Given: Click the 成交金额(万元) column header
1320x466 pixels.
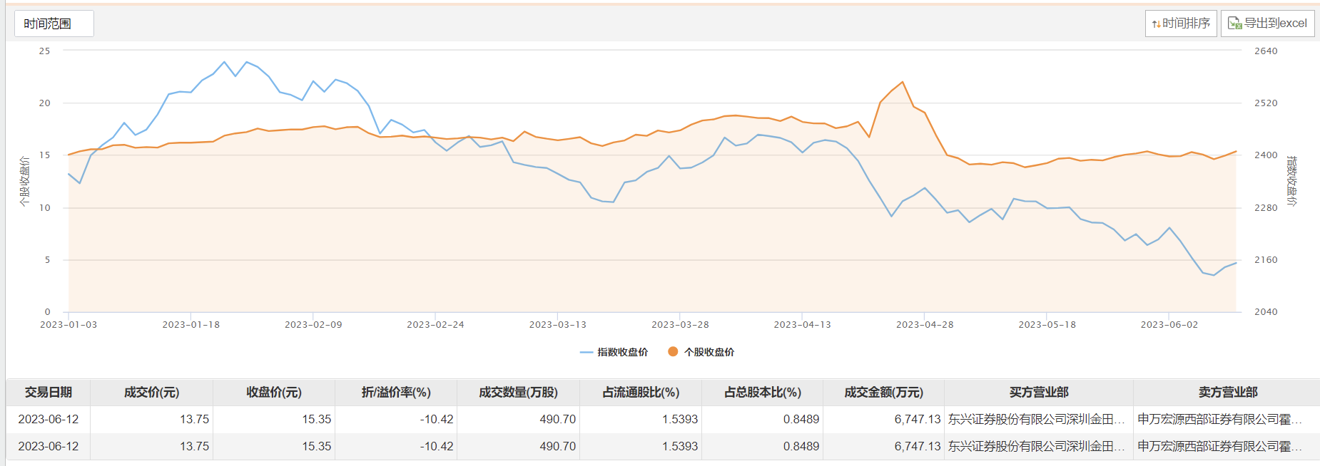Looking at the screenshot, I should click(883, 393).
